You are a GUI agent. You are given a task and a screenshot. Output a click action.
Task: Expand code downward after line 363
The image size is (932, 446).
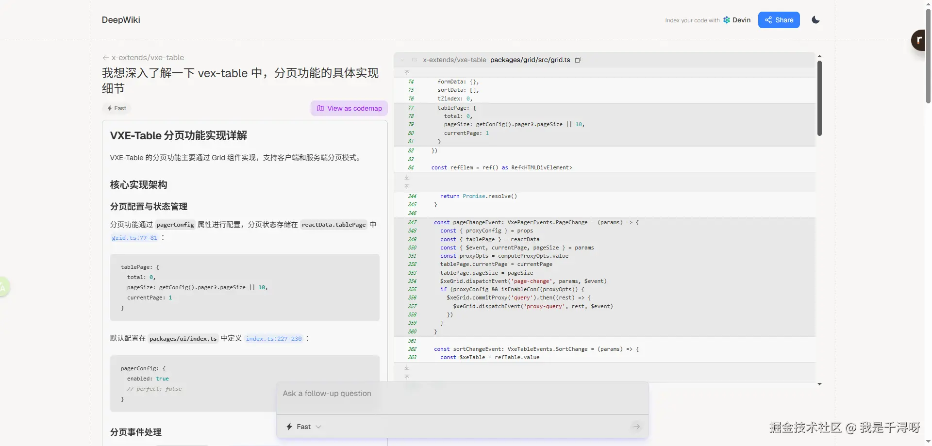point(407,368)
